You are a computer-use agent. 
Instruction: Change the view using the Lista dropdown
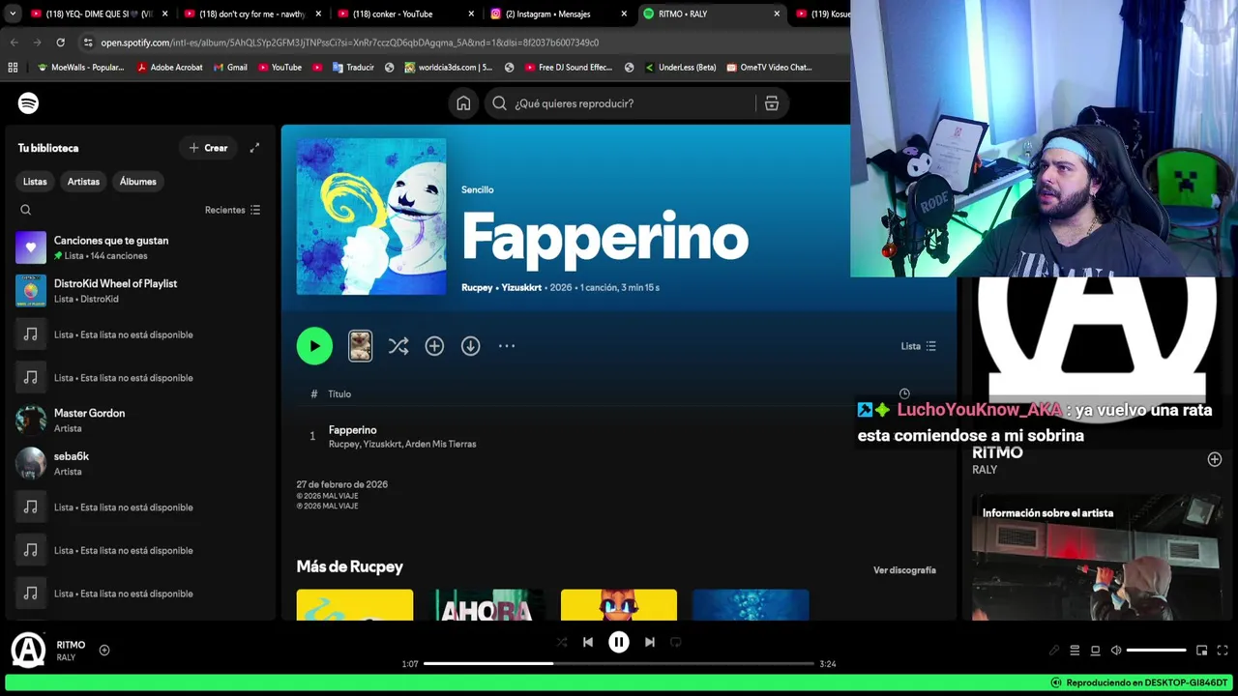(x=919, y=346)
